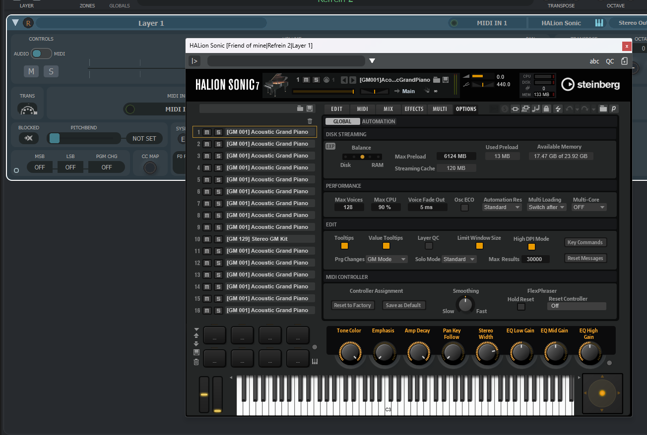
Task: Mute slot 1 Acoustic Grand Piano
Action: click(207, 132)
